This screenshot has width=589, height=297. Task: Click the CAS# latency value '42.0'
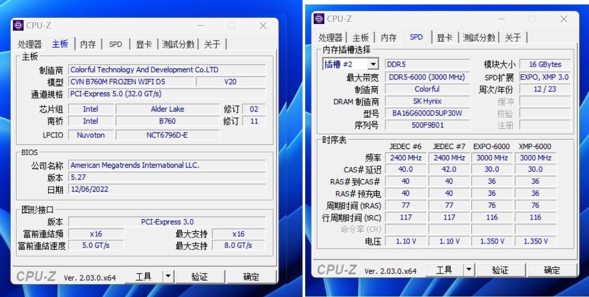point(449,169)
